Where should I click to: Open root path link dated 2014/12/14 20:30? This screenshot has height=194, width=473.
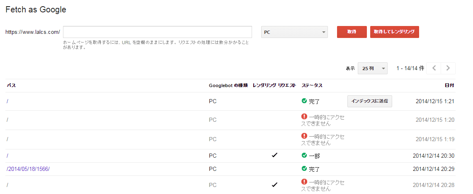8,156
